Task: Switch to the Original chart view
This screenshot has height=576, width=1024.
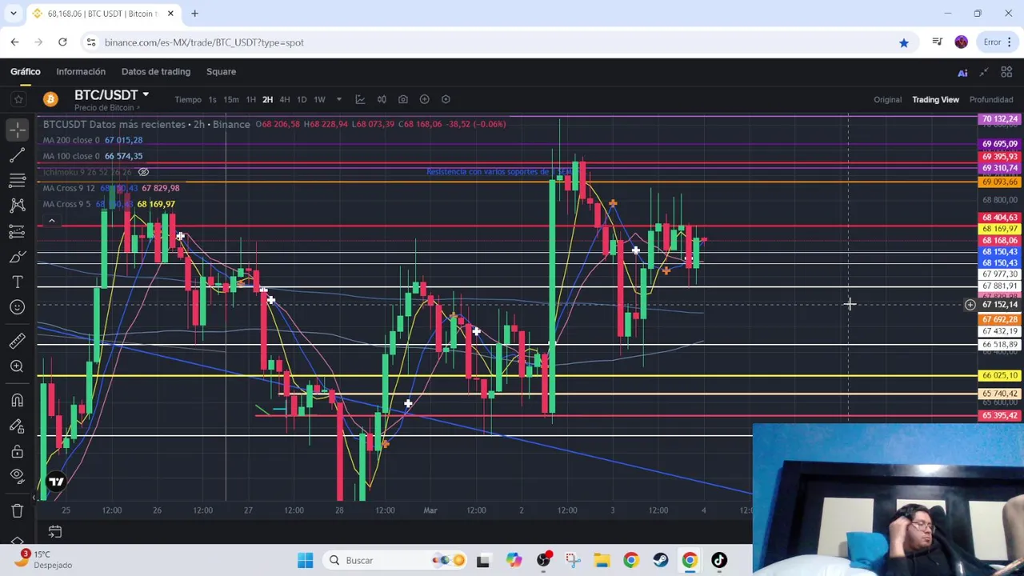Action: coord(887,99)
